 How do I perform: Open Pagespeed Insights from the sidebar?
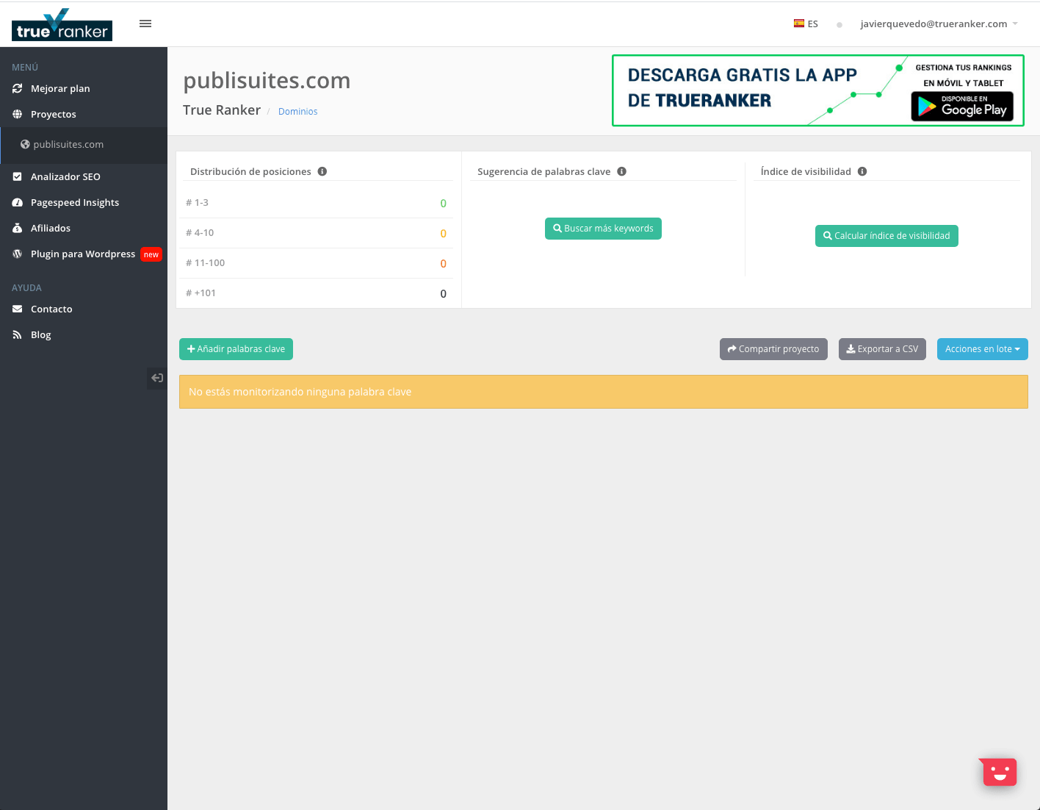click(x=17, y=202)
